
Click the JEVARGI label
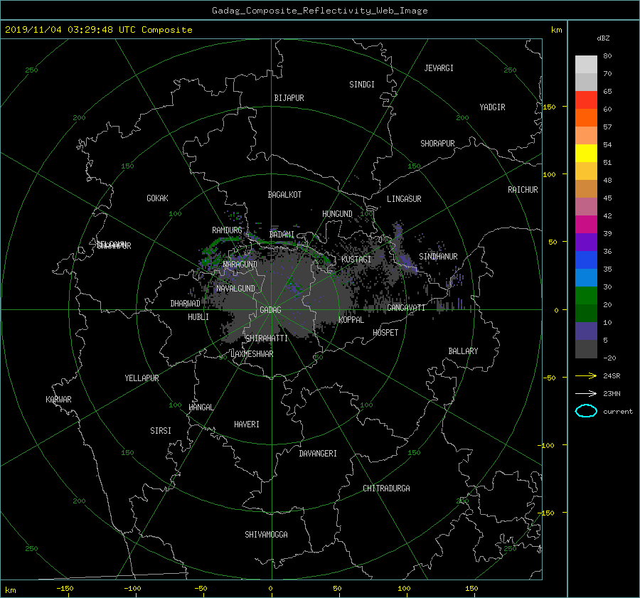tap(439, 68)
